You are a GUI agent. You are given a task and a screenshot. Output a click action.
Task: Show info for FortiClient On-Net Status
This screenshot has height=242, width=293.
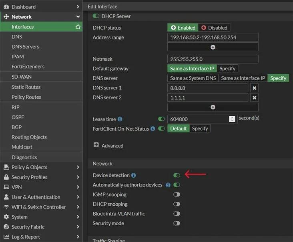[x=153, y=129]
